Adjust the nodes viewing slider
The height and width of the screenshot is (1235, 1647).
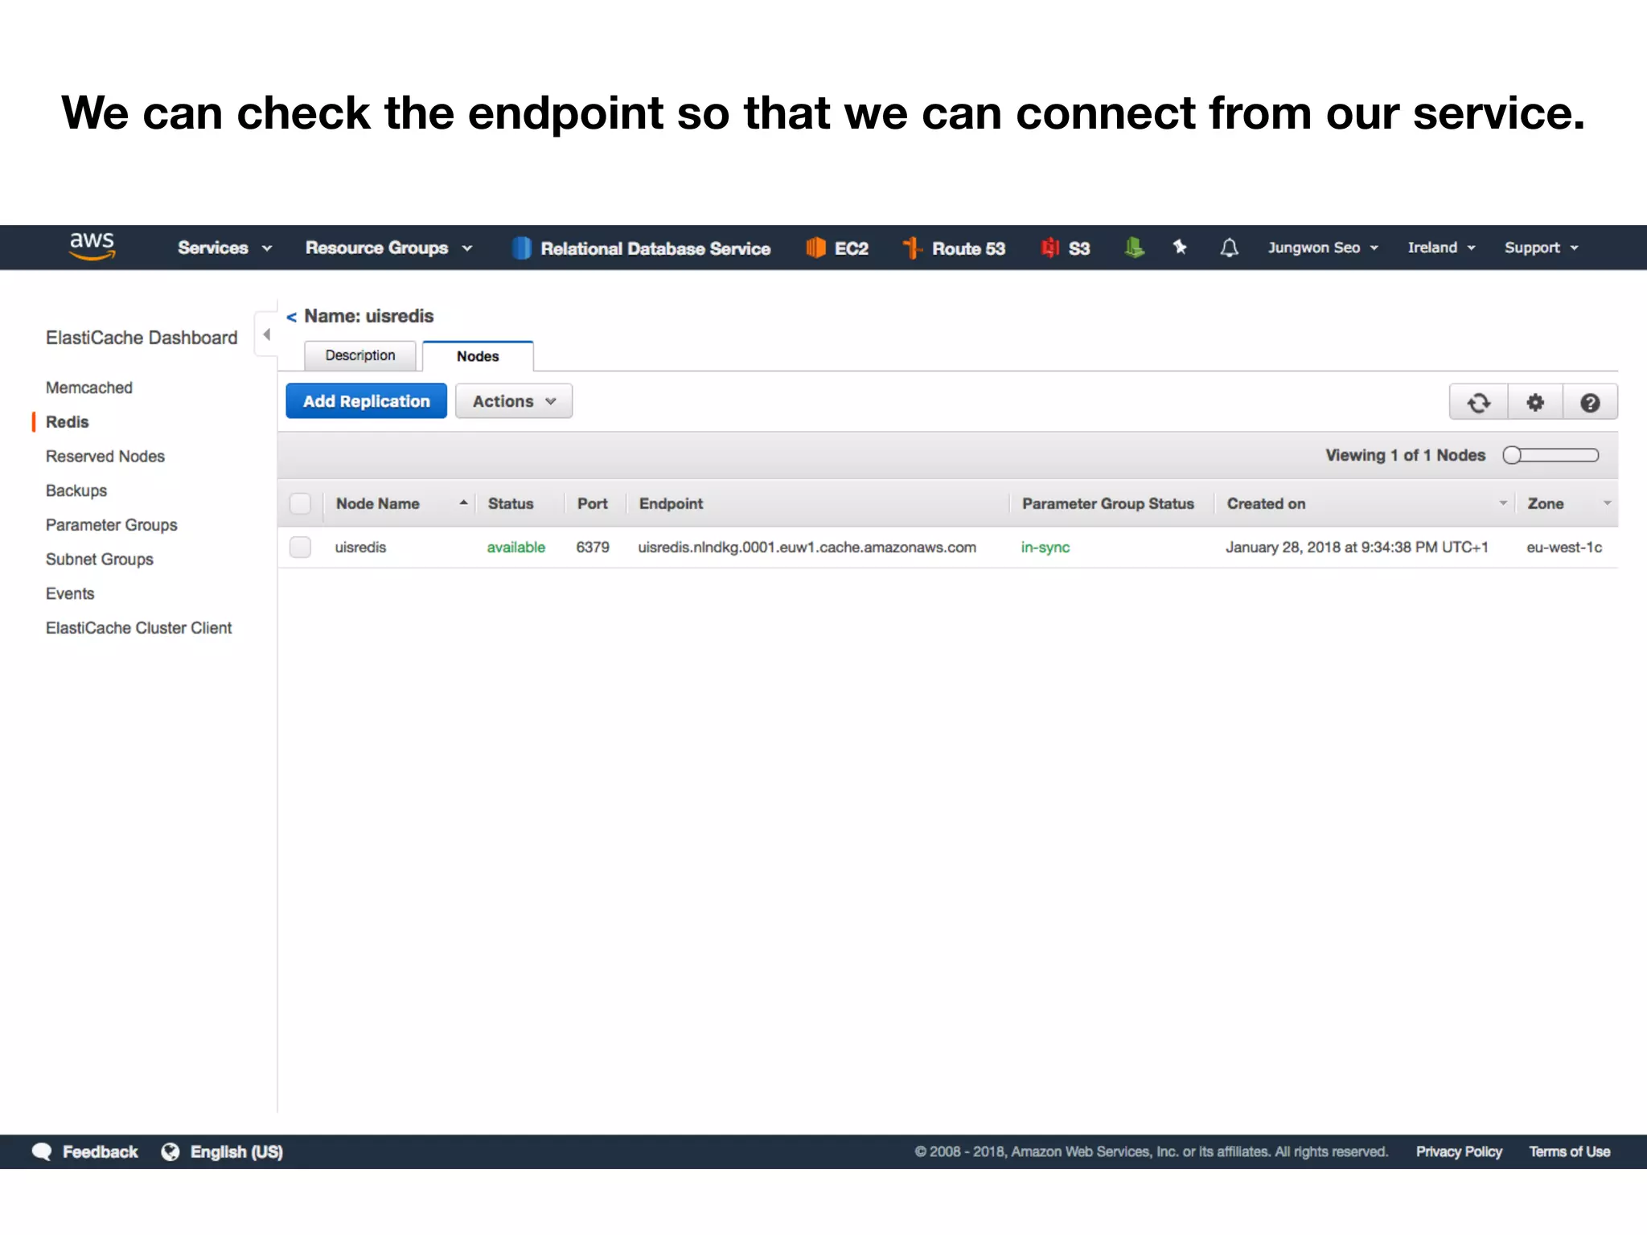pos(1550,455)
